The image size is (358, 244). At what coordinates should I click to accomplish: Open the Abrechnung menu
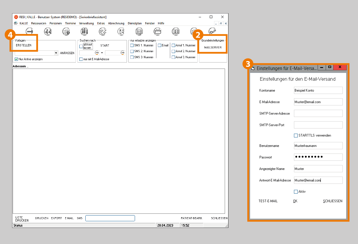click(116, 23)
